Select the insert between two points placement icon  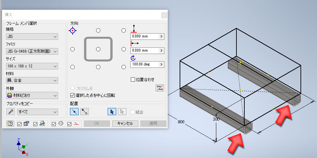(85, 112)
